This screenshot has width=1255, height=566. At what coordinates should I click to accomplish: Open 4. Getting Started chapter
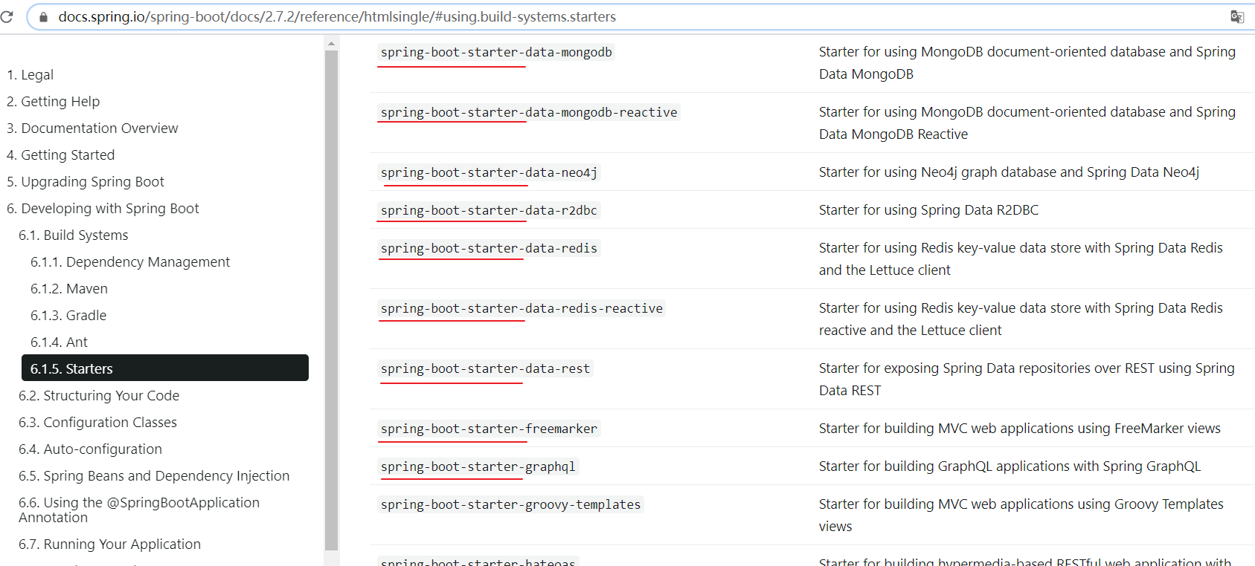60,155
